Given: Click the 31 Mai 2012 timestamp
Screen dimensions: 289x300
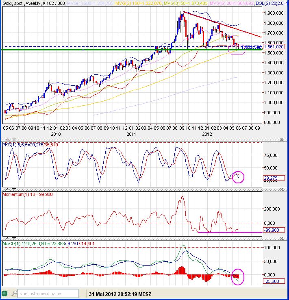Looking at the screenshot, I should 120,294.
